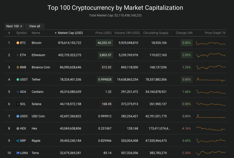Select Tether price 0.999828
The image size is (234, 158).
pyautogui.click(x=105, y=80)
